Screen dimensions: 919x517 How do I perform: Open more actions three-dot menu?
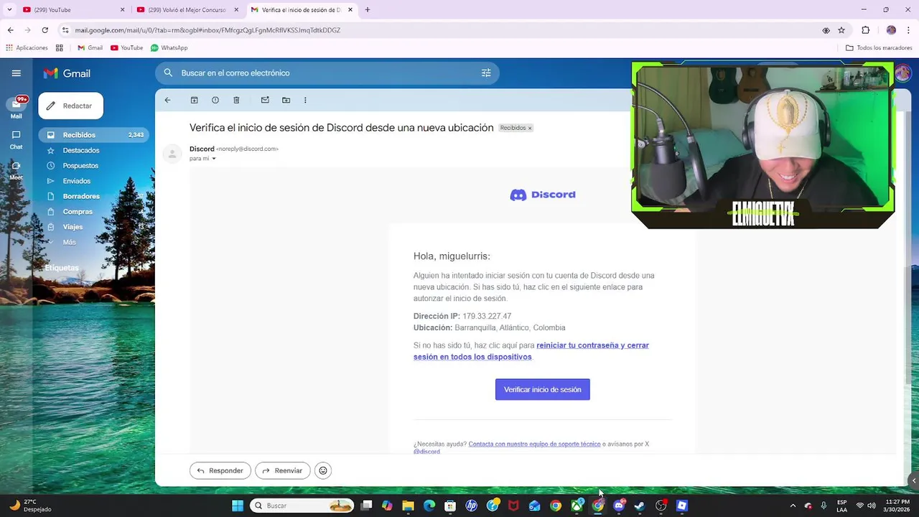305,100
